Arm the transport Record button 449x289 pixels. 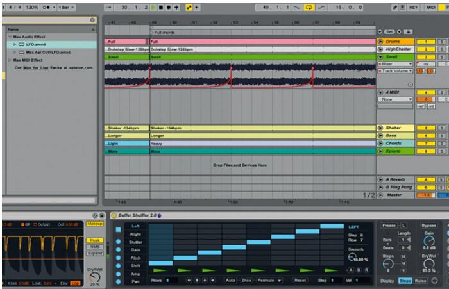tap(169, 8)
